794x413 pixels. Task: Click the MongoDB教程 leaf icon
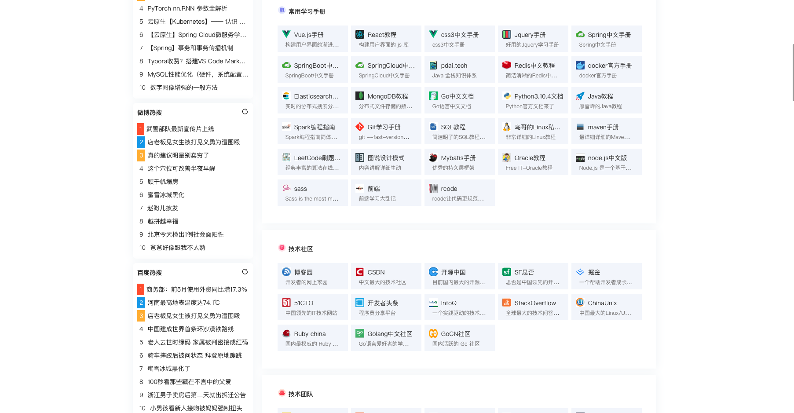[359, 95]
